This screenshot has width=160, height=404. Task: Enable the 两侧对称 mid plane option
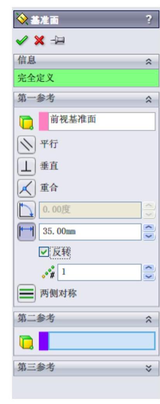[x=26, y=293]
